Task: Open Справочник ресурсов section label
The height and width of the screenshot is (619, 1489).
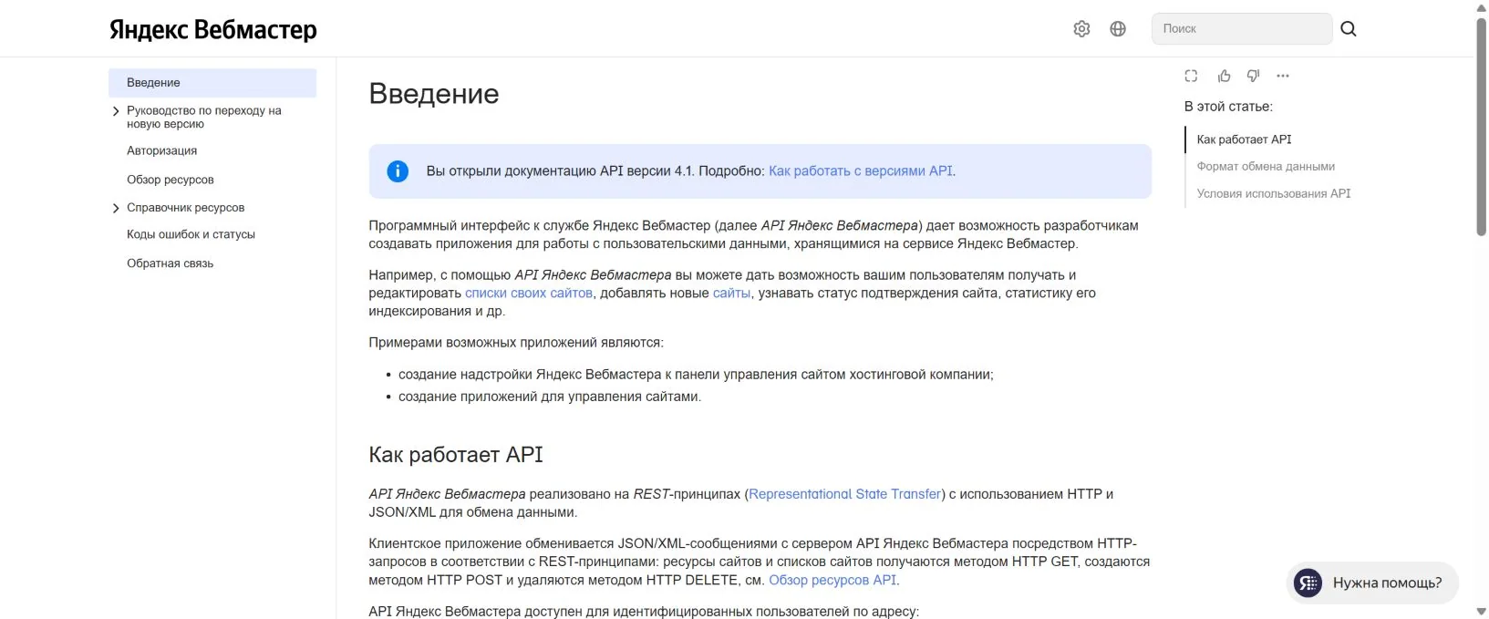Action: (185, 208)
